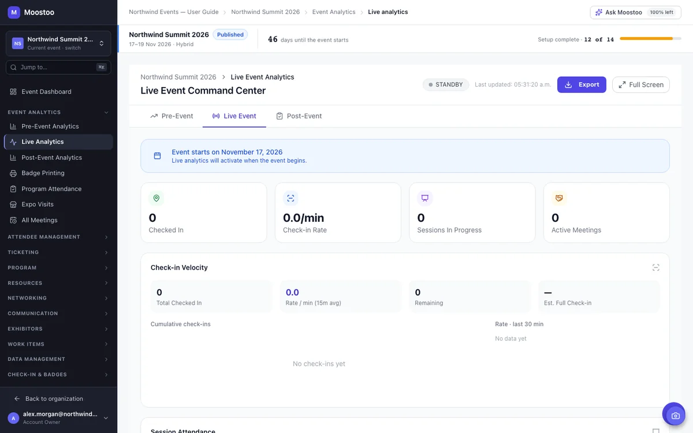Click back arrow icon beside Back to organization
This screenshot has width=693, height=433.
(x=17, y=399)
